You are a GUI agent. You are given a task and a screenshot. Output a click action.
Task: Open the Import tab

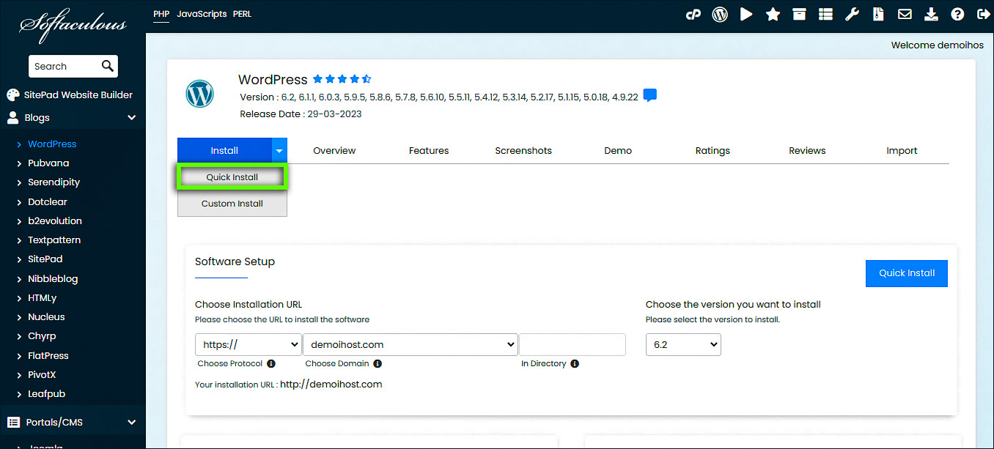click(901, 151)
